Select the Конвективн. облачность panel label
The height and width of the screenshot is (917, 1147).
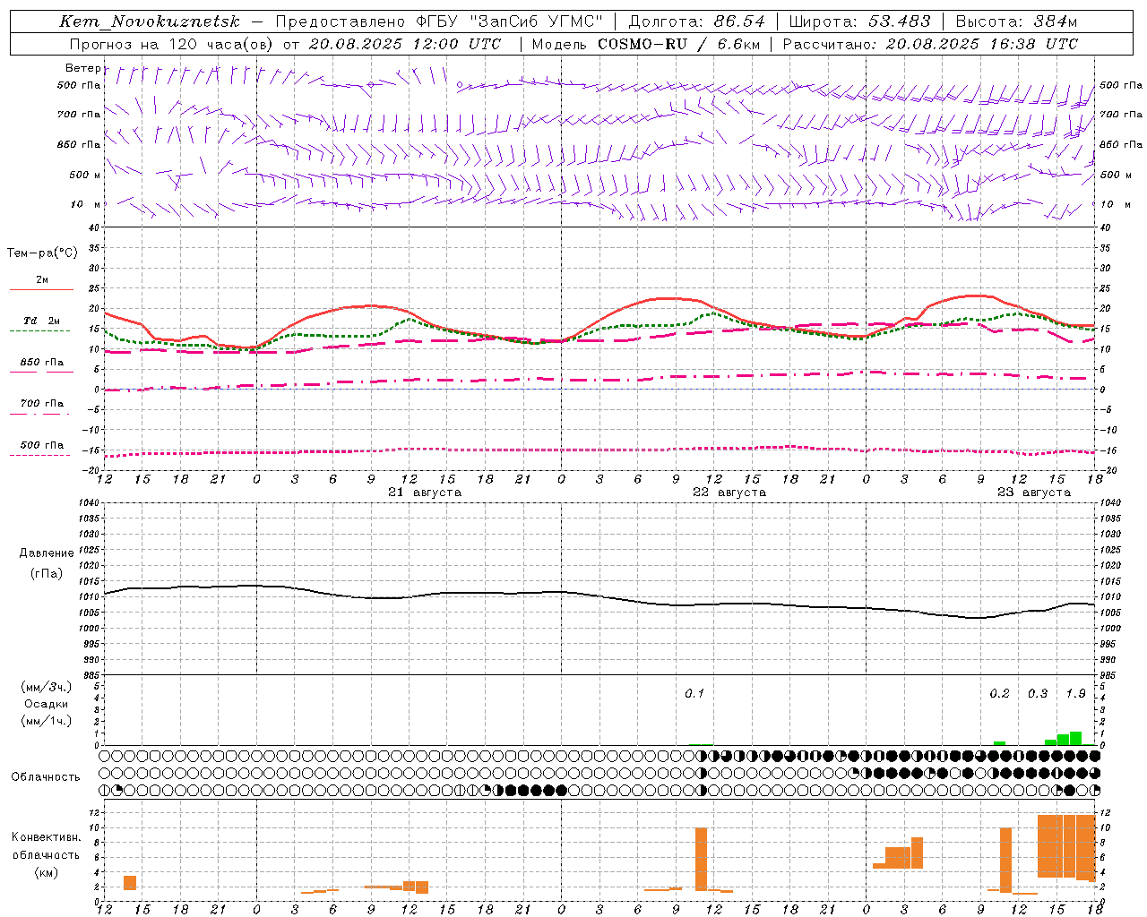(x=46, y=854)
